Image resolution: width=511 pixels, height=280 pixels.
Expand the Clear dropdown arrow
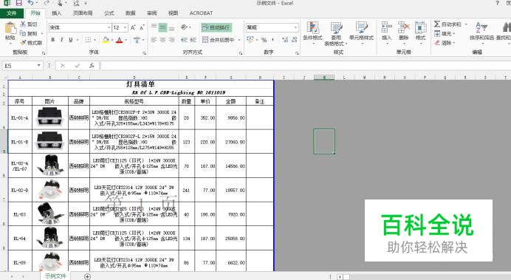454,43
